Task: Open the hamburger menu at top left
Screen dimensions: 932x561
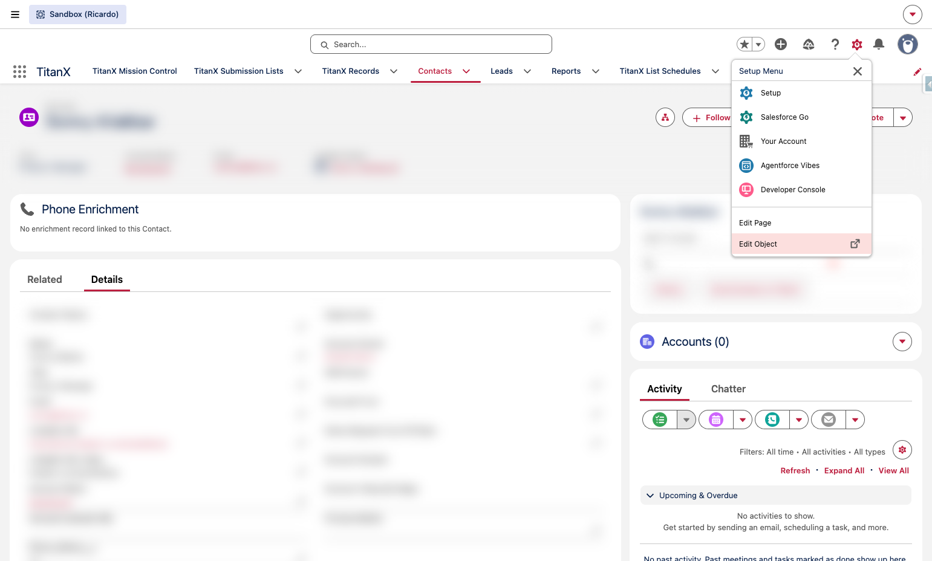Action: 15,15
